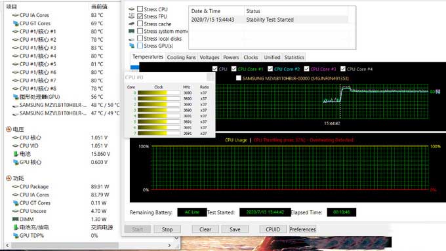This screenshot has width=446, height=251.
Task: Click the Stress GPU(s) icon
Action: point(131,45)
